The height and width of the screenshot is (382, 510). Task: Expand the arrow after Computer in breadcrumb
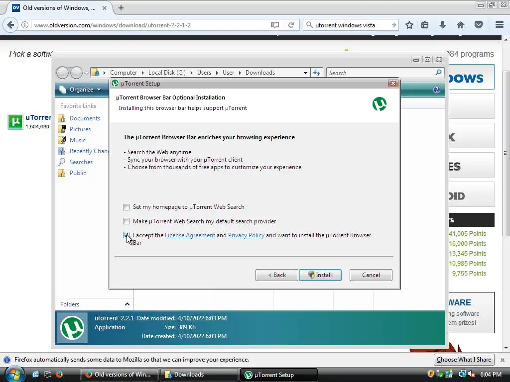[x=142, y=73]
